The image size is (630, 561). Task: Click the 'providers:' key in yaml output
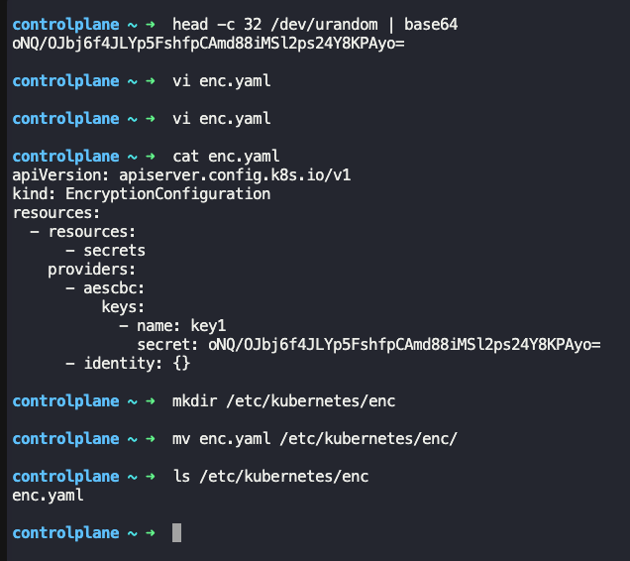click(x=91, y=270)
